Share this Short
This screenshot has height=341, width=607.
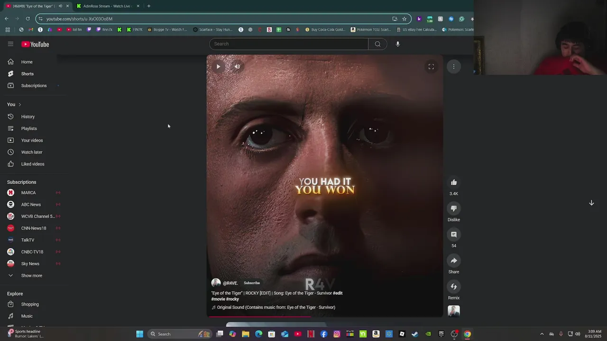click(454, 260)
